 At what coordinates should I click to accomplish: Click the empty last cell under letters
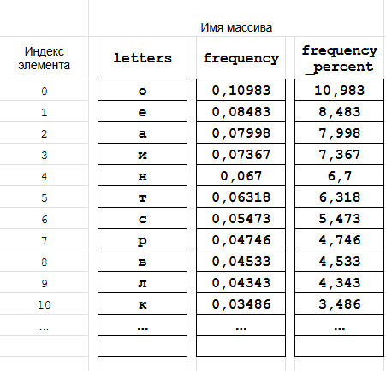pos(142,346)
